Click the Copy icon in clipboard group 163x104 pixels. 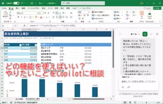click(x=10, y=15)
